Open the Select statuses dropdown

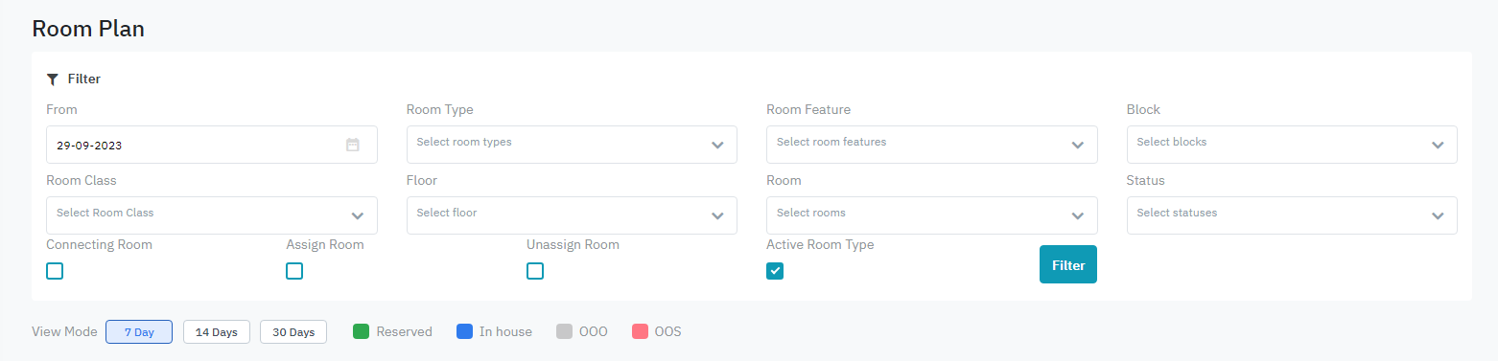(1292, 215)
